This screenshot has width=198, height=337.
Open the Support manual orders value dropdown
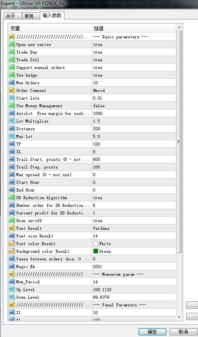click(134, 67)
